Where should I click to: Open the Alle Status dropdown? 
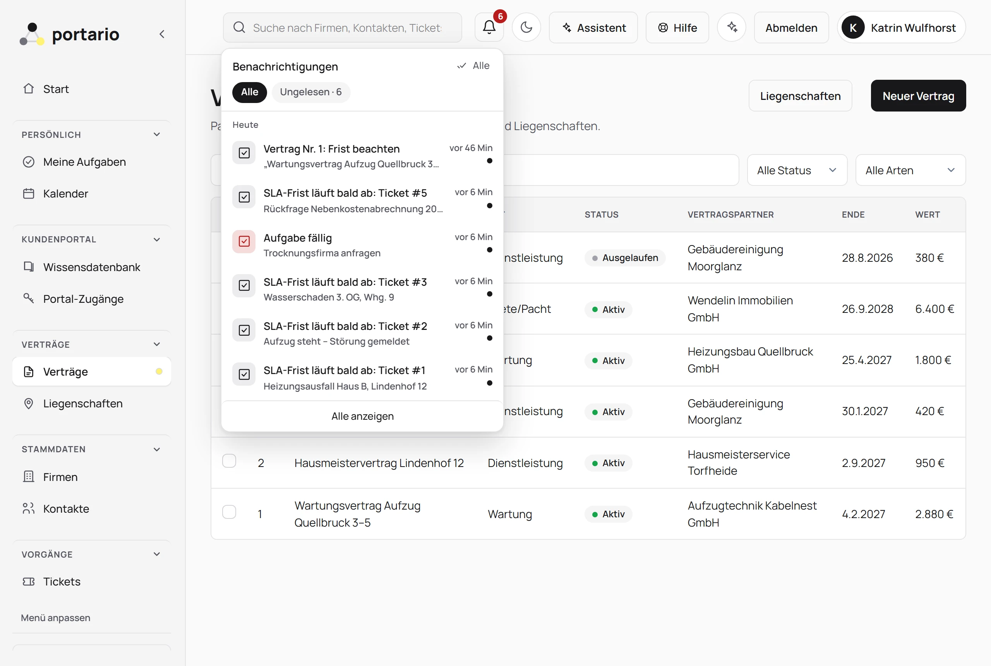tap(797, 170)
